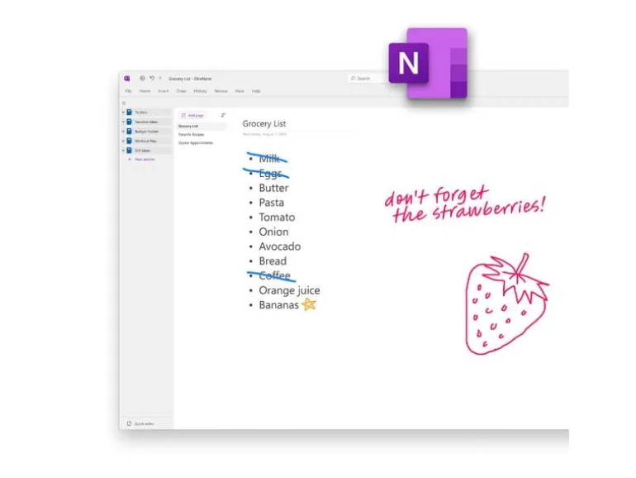Switch to the Insert tab

pos(164,91)
